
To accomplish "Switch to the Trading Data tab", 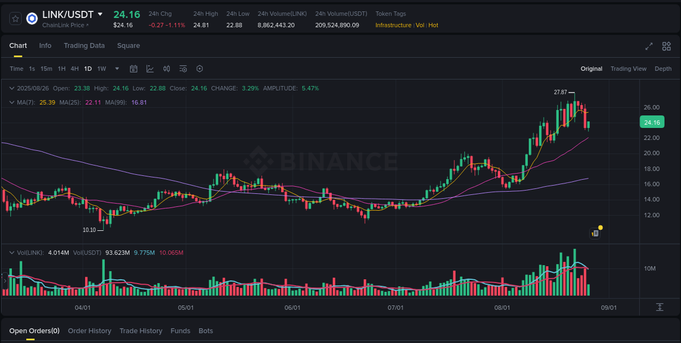I will click(84, 46).
